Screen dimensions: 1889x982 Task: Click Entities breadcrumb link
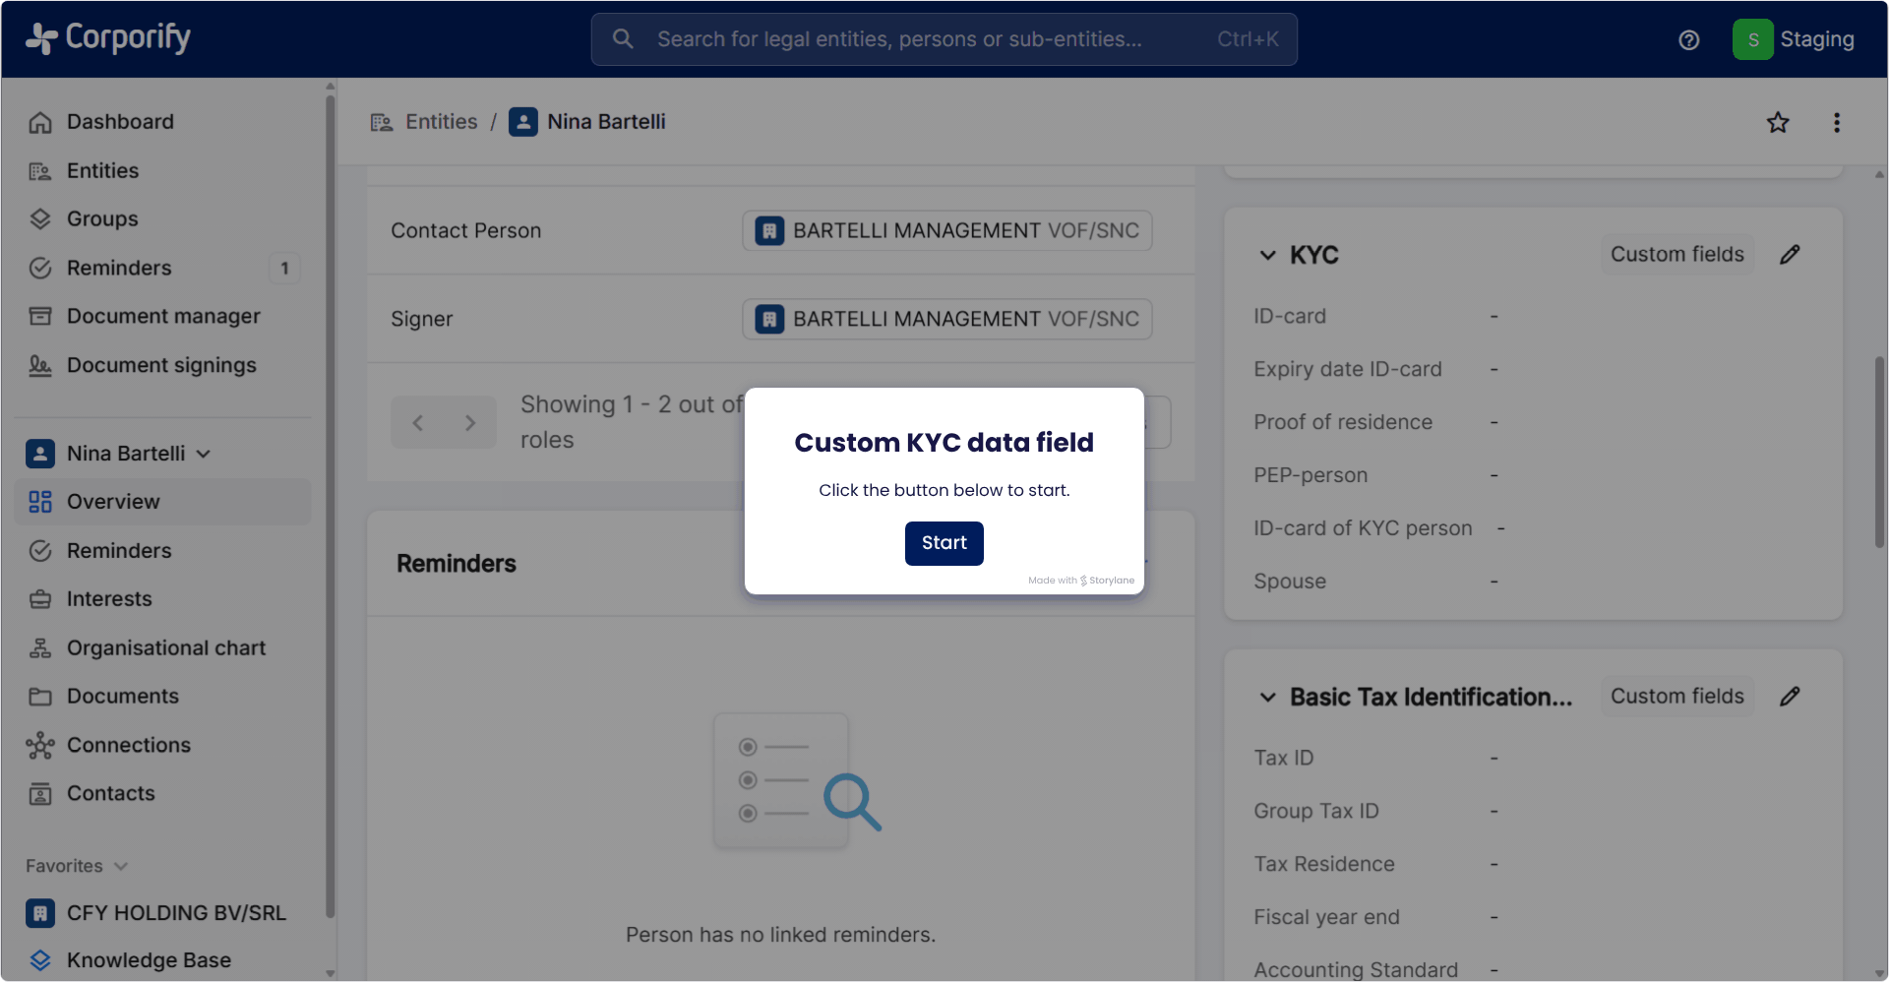441,122
